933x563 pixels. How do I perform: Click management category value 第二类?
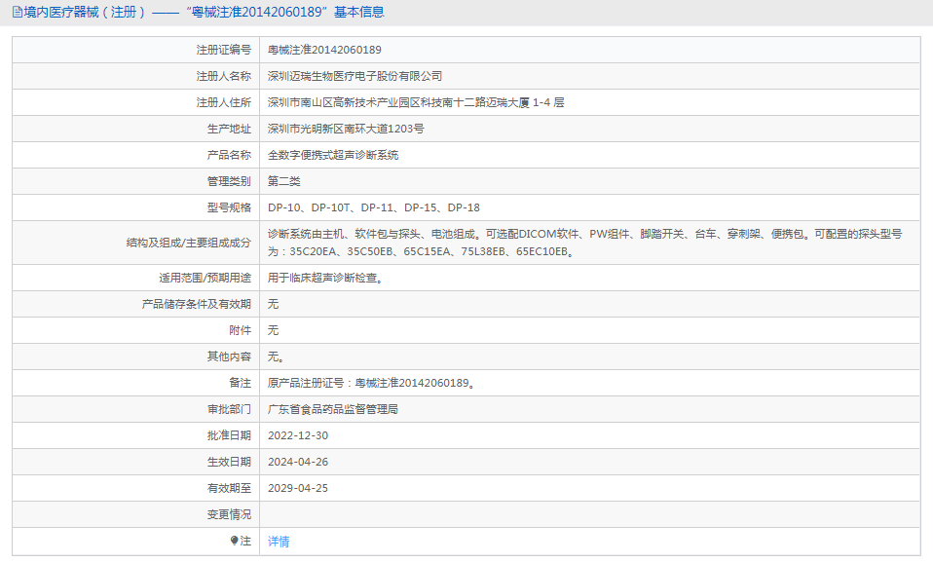coord(284,181)
